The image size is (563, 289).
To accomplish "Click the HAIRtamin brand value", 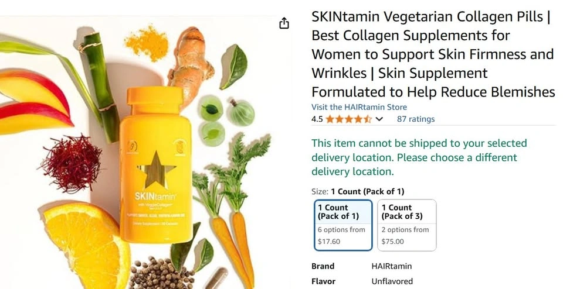I will tap(391, 266).
